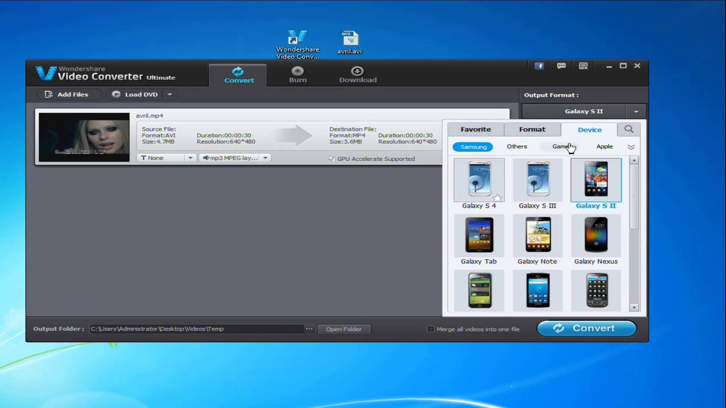Screen dimensions: 726x408
Task: Click the Output Folder path field
Action: coord(196,329)
